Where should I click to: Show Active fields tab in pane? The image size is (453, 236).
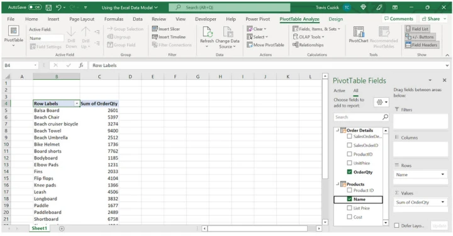coord(339,91)
